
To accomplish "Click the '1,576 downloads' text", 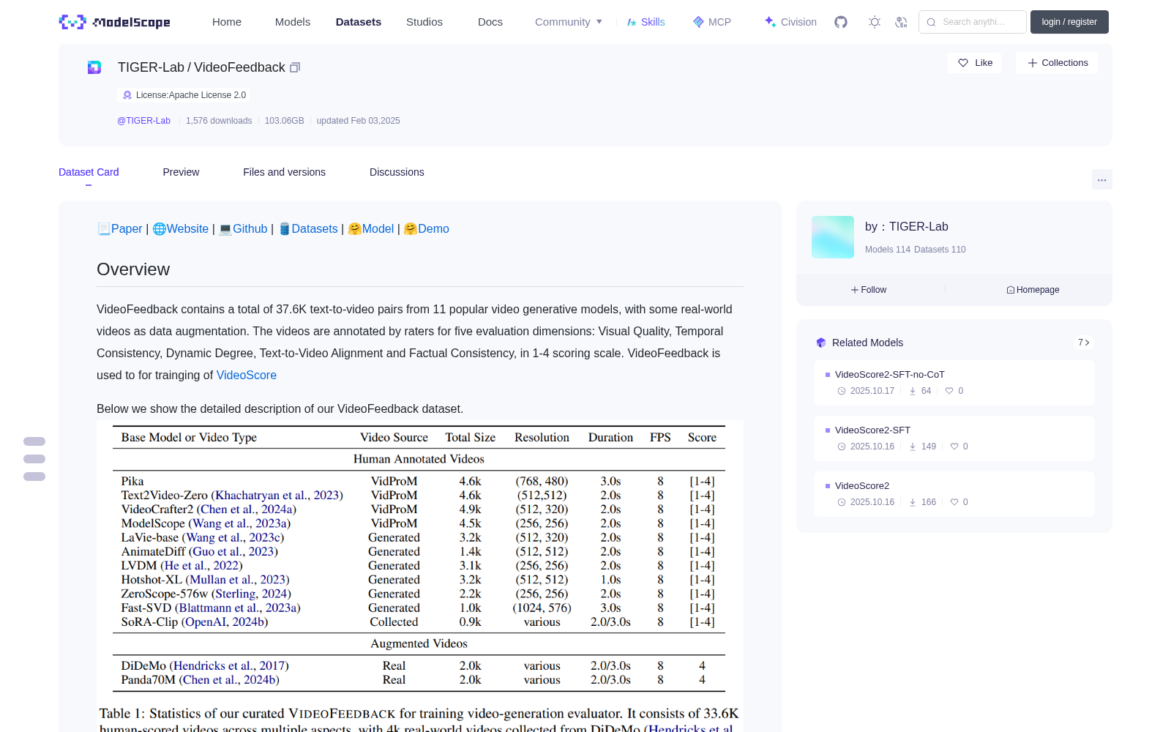I will click(219, 121).
